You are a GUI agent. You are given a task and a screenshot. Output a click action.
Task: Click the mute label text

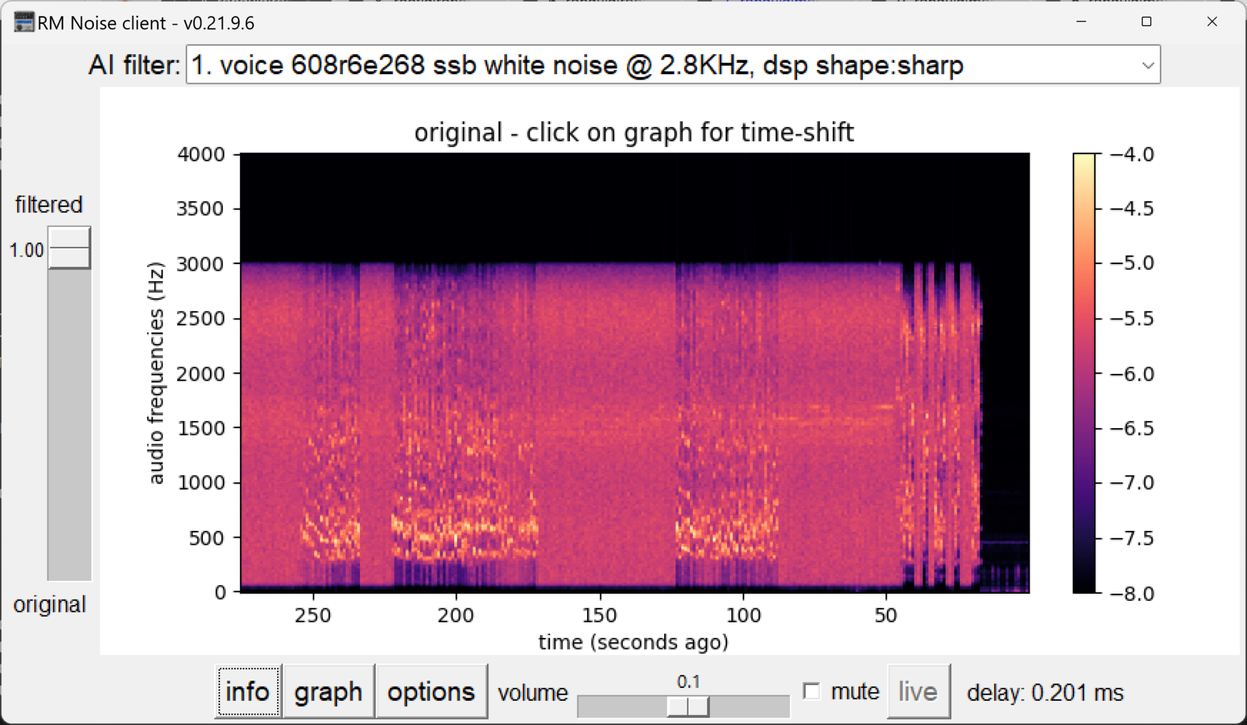(x=855, y=692)
